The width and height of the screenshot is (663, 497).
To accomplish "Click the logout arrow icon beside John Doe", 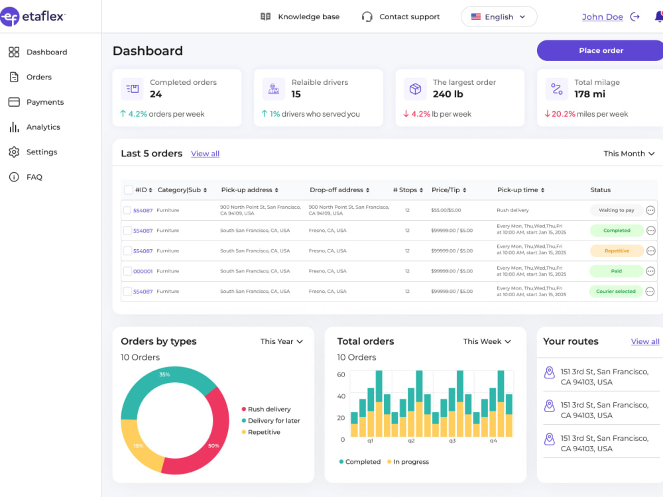I will (634, 17).
